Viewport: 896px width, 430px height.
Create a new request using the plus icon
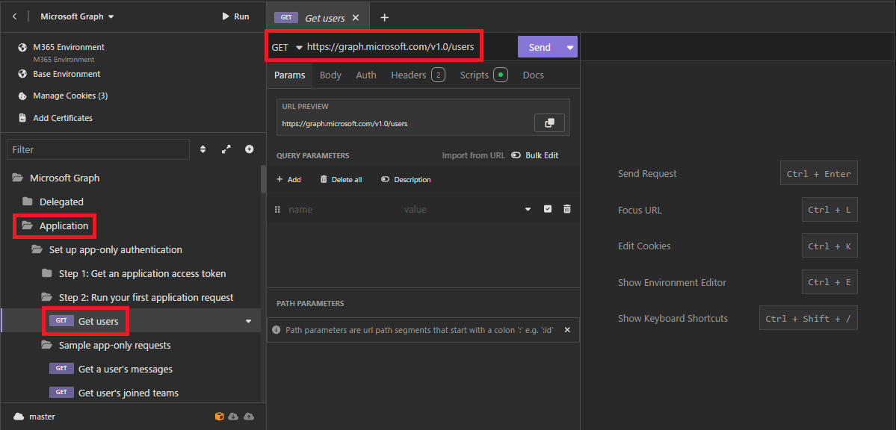(x=383, y=16)
